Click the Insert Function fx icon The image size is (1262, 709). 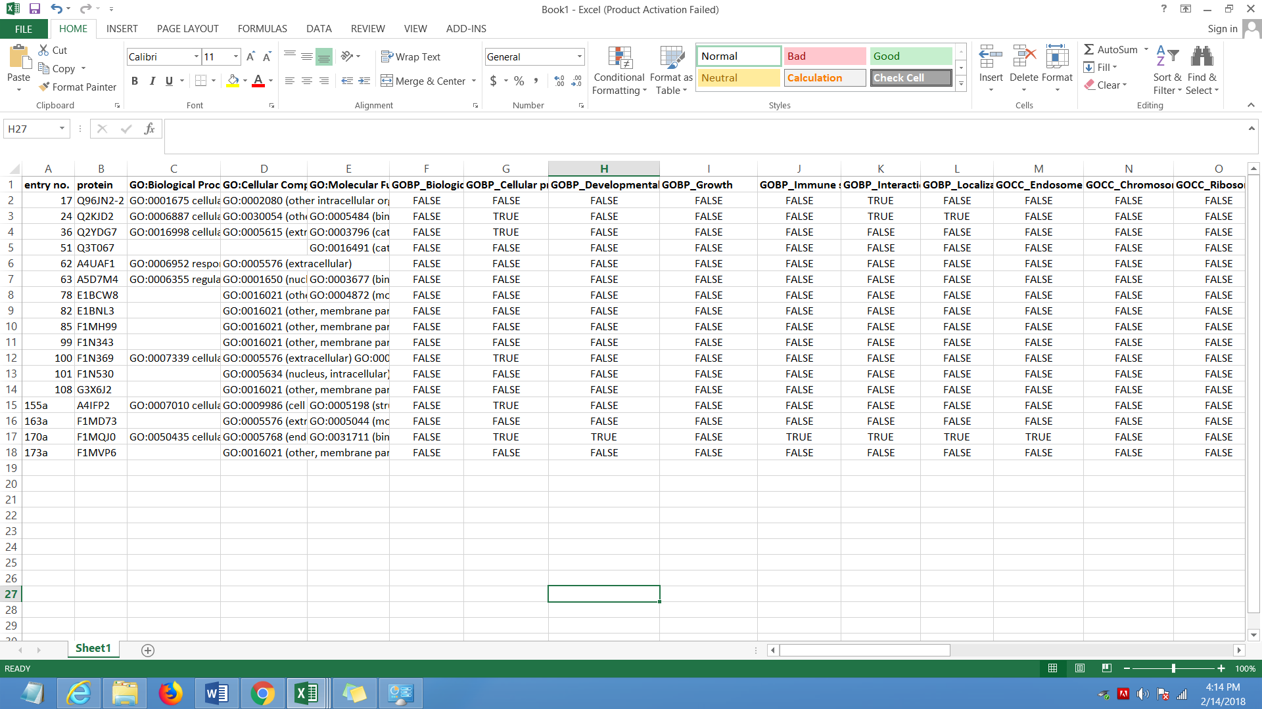(149, 129)
